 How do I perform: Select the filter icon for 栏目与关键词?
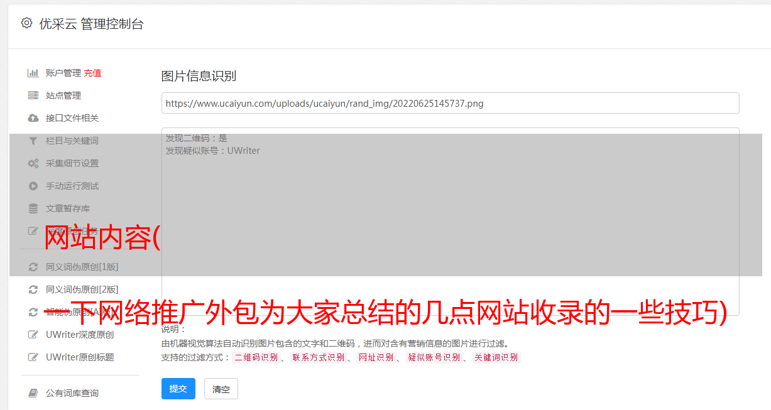(x=33, y=141)
